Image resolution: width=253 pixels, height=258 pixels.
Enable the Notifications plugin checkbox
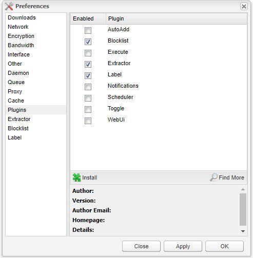point(88,87)
